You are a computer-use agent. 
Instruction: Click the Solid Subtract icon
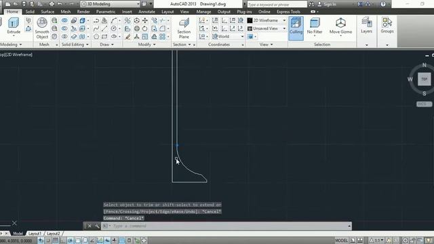pos(64,28)
